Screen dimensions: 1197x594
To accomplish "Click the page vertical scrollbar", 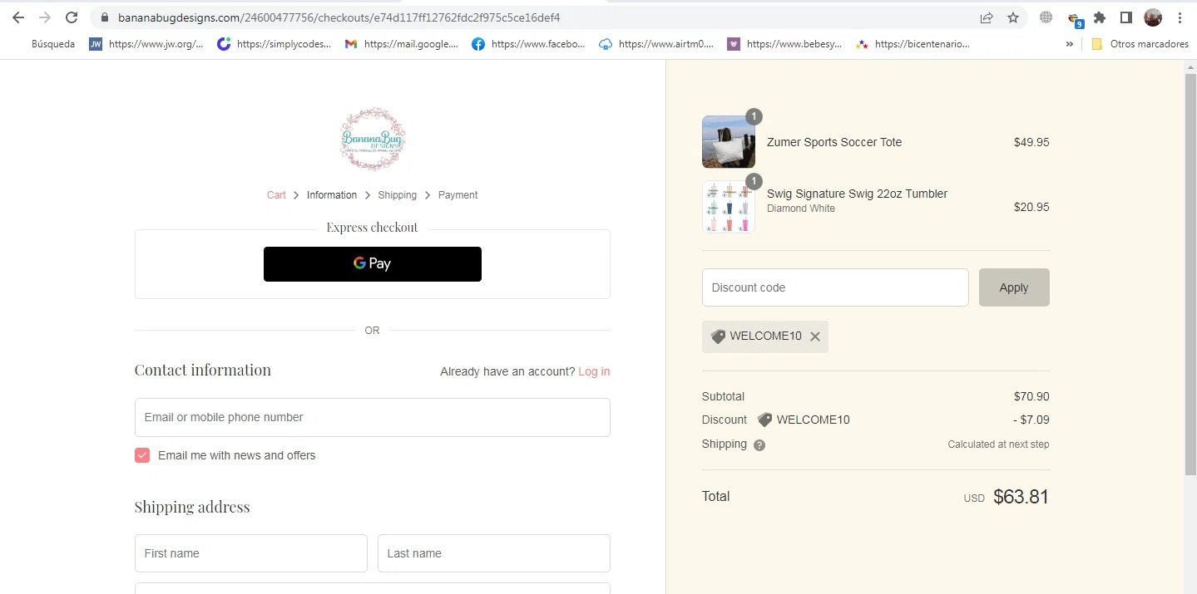I will tap(1190, 274).
